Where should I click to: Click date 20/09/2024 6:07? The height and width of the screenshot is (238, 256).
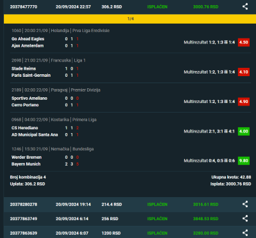coord(72,233)
